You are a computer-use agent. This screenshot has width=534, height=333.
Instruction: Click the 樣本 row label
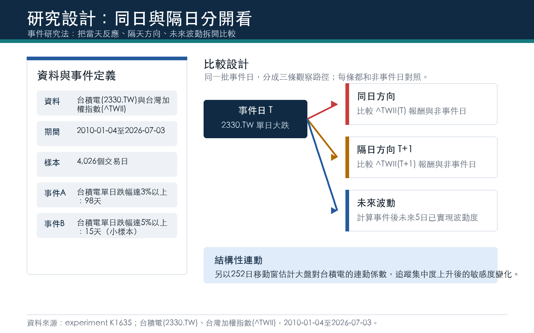52,163
